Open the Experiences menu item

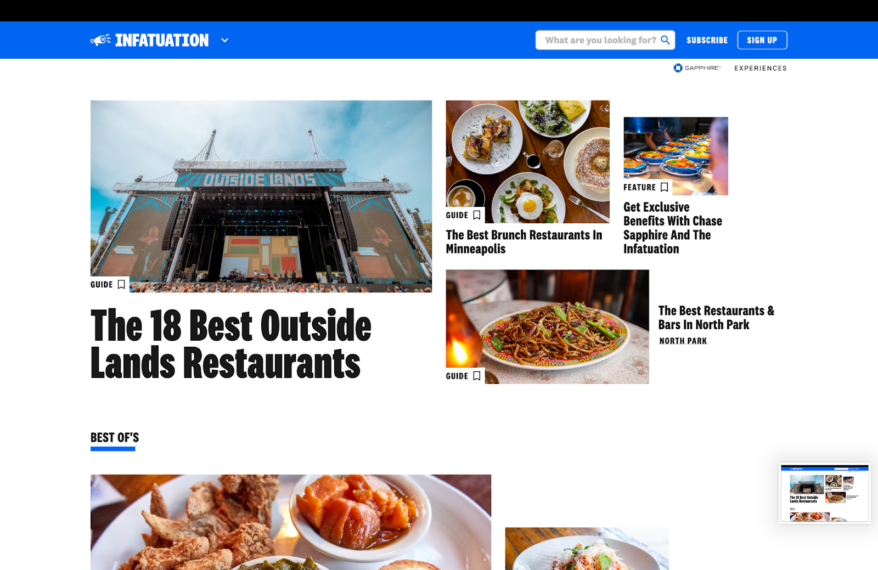coord(761,68)
